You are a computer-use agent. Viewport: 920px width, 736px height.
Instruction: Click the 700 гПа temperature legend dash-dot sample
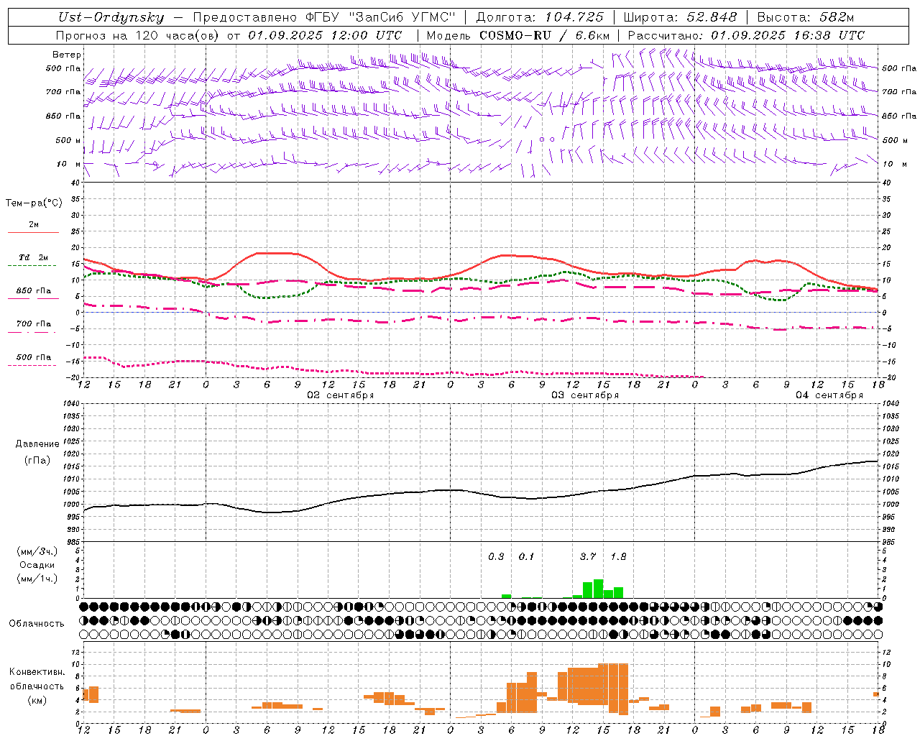(32, 332)
